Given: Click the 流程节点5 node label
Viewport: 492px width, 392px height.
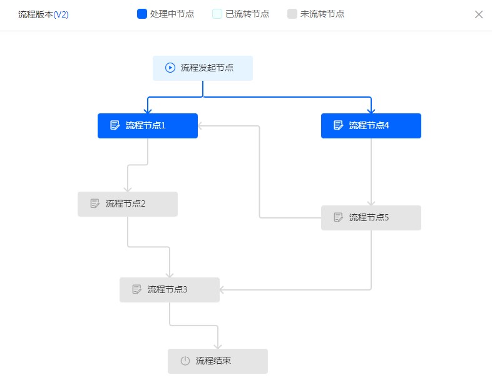Looking at the screenshot, I should click(369, 217).
